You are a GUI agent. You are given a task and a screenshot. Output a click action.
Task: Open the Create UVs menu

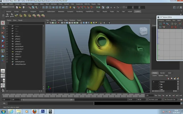click(79, 4)
